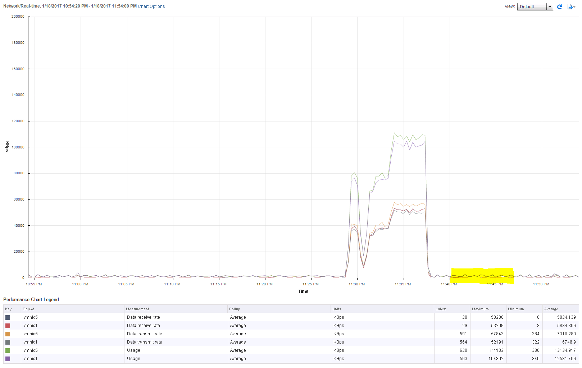Image resolution: width=582 pixels, height=368 pixels.
Task: Click the average value 12581.706
Action: pyautogui.click(x=565, y=359)
